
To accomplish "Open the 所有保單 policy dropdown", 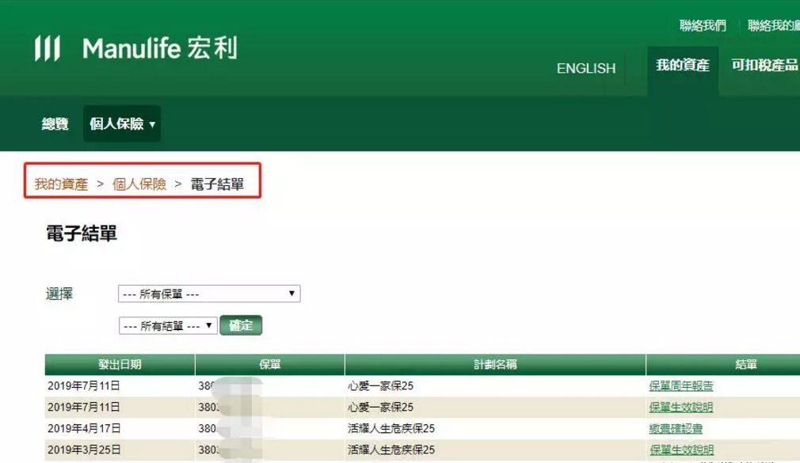I will [209, 294].
